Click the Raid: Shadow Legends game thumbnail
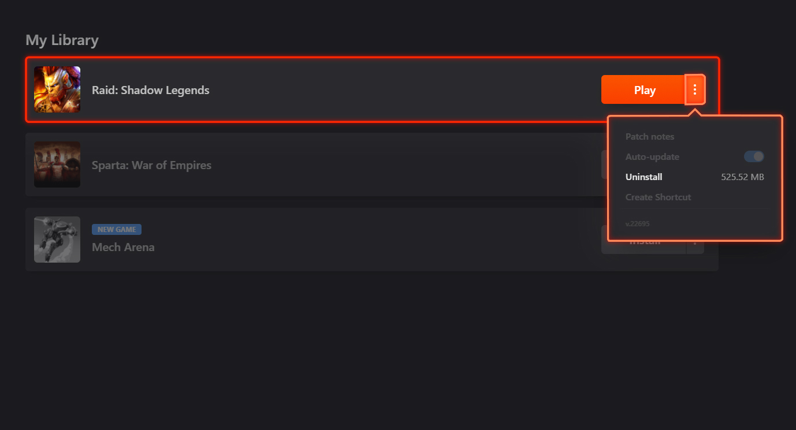The width and height of the screenshot is (796, 430). click(x=57, y=89)
